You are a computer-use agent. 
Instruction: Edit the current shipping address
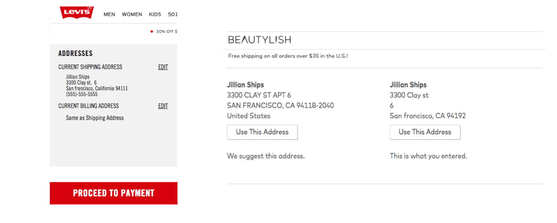tap(163, 67)
